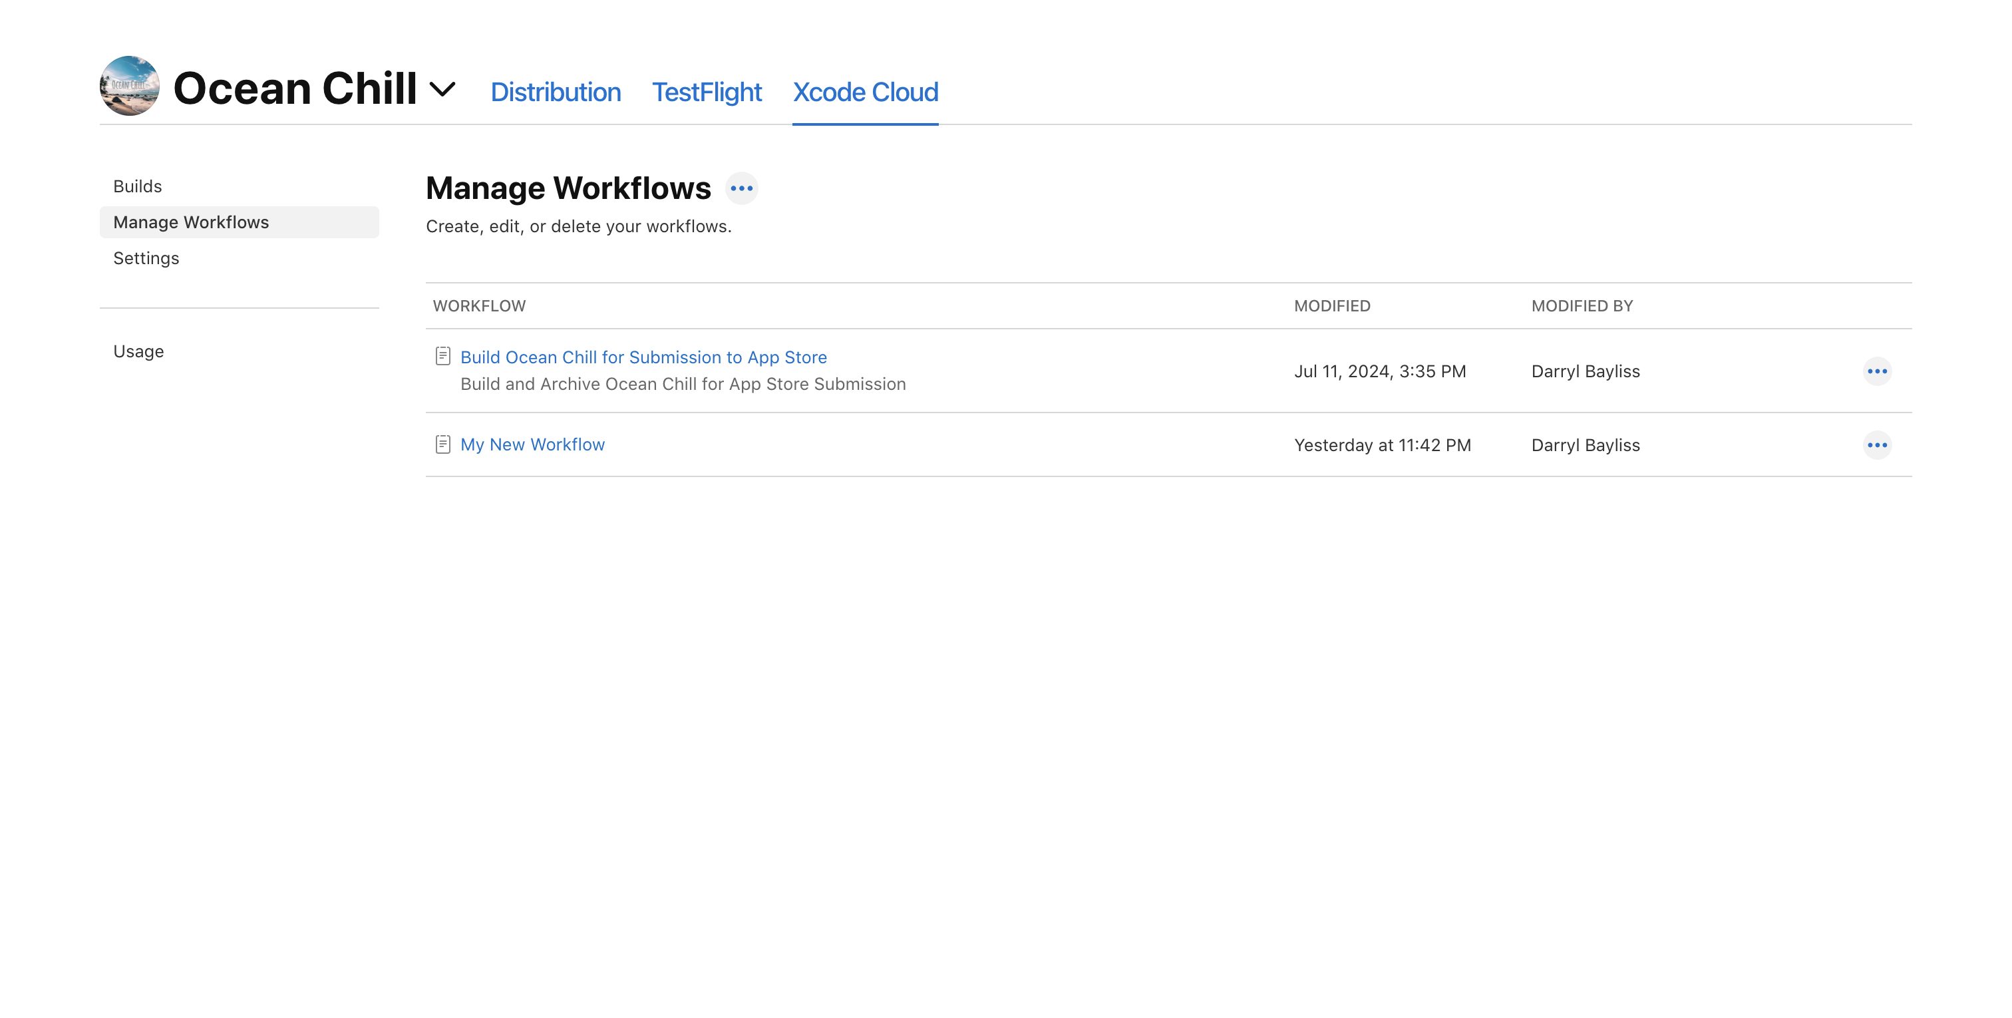Open Build Ocean Chill for Submission to App Store workflow
The height and width of the screenshot is (1018, 2012).
[643, 357]
